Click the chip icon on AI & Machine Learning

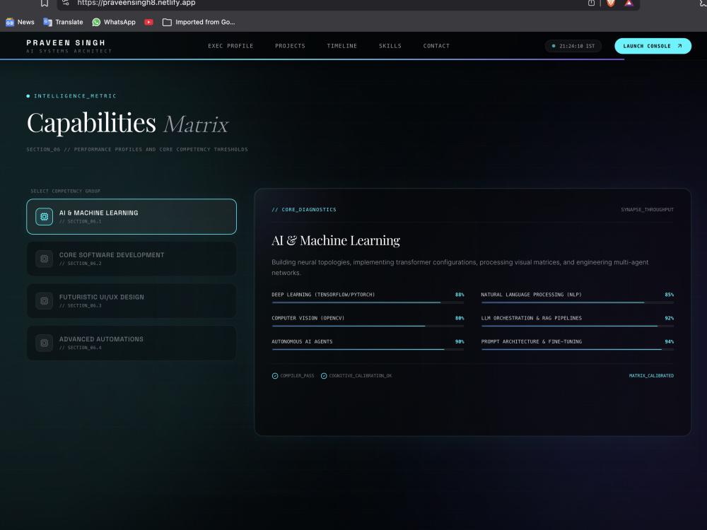44,217
